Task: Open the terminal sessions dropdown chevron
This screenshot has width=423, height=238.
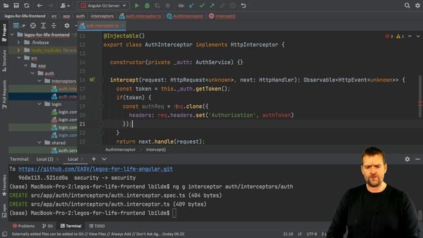Action: [104, 159]
